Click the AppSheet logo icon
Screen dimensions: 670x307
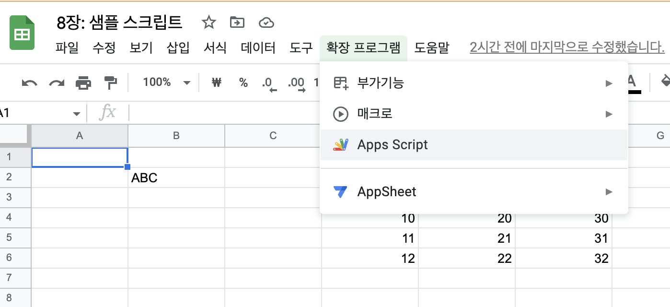click(340, 192)
